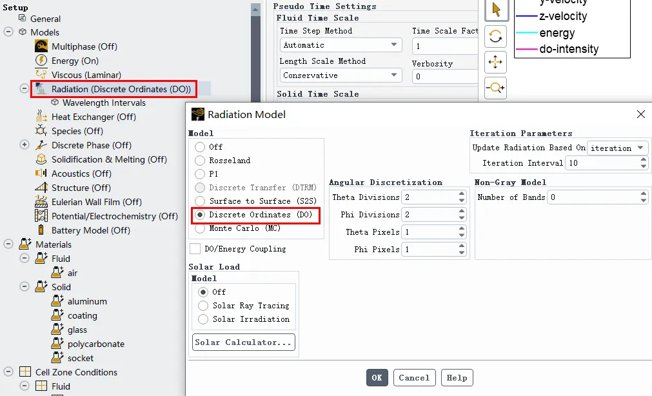The image size is (652, 396).
Task: Select the Rosseland radiation model
Action: click(x=200, y=161)
